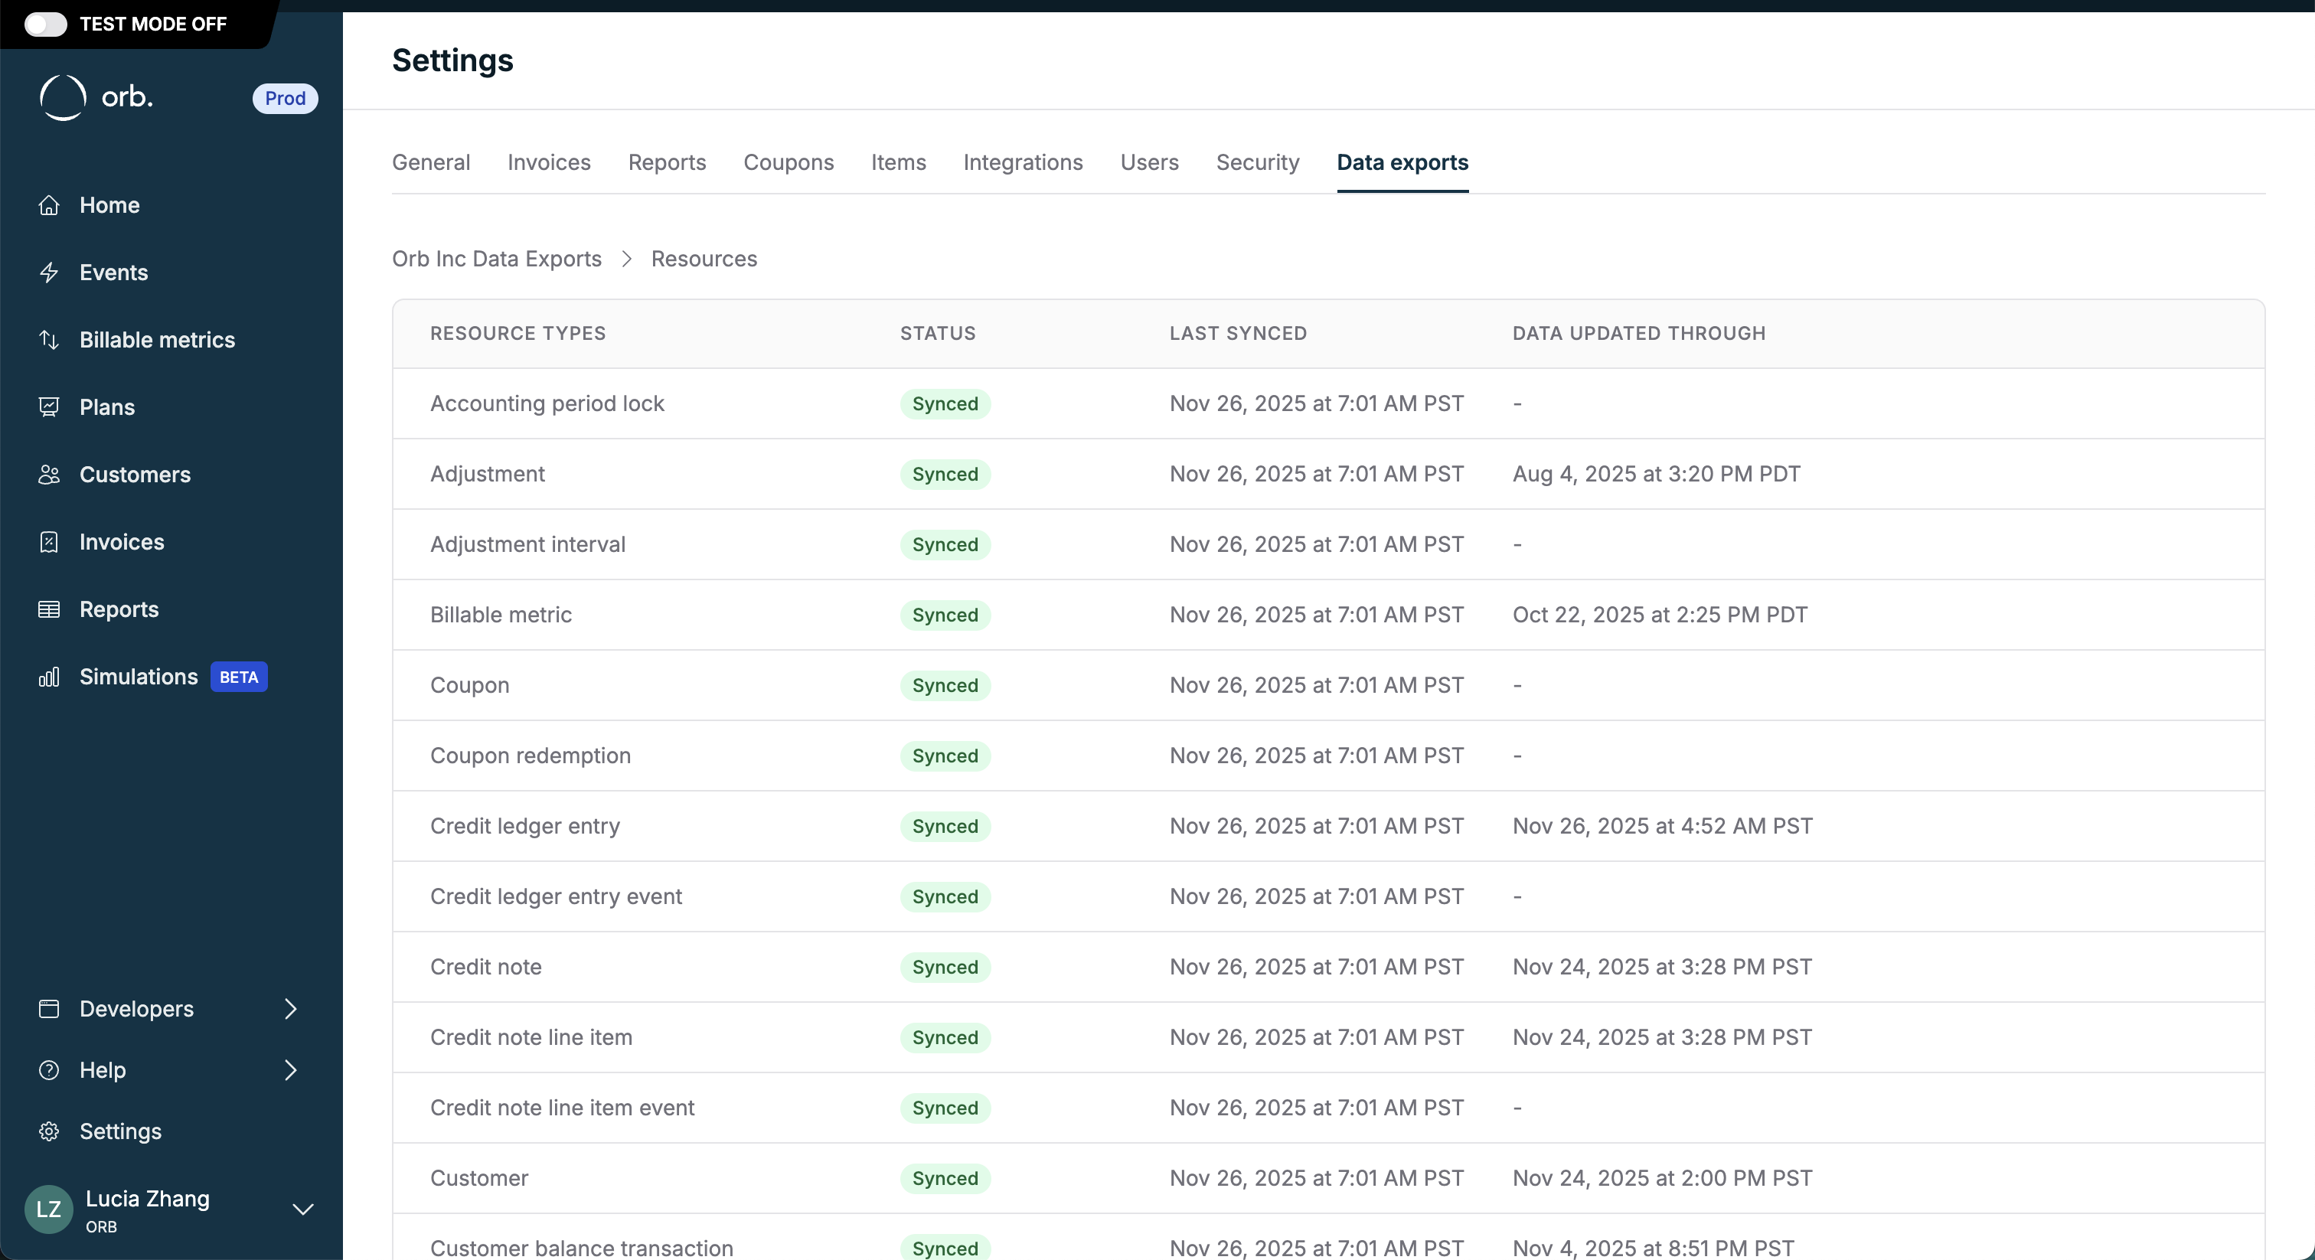
Task: Open the Coupons settings tab
Action: (787, 163)
